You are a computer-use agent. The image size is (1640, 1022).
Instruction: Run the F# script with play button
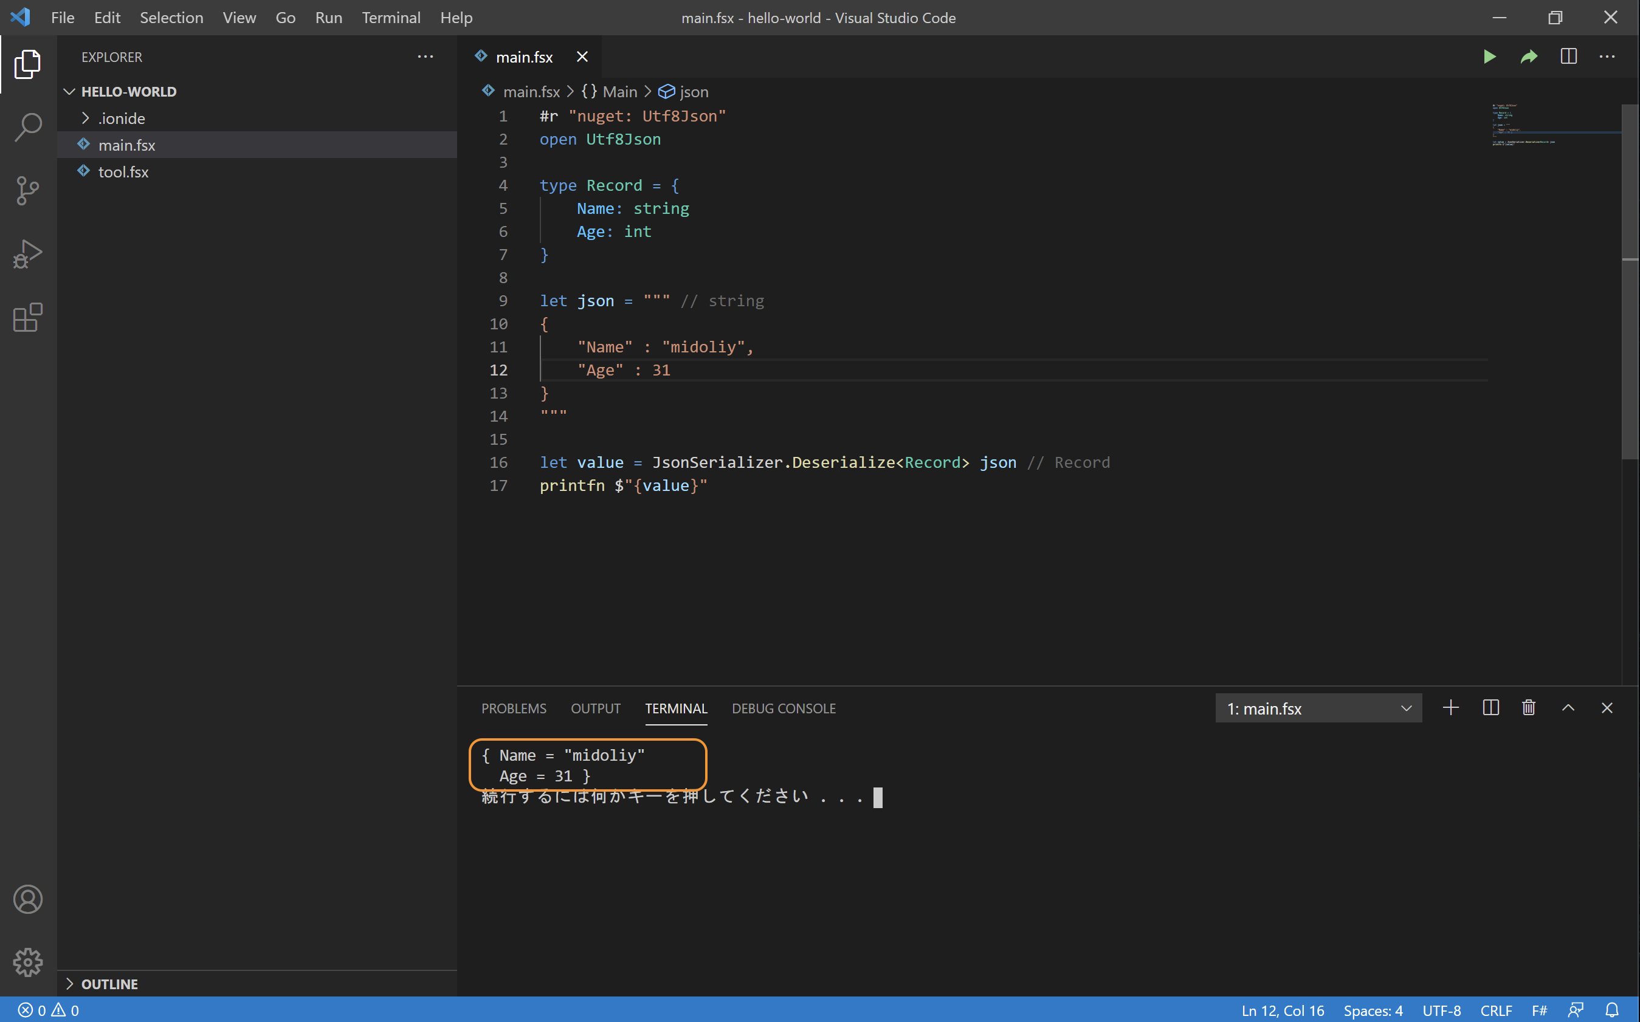(1489, 57)
